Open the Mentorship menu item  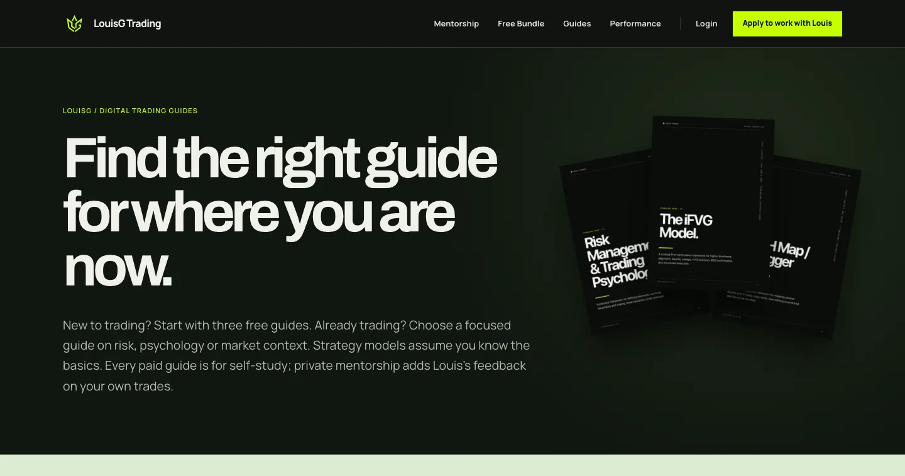tap(456, 24)
